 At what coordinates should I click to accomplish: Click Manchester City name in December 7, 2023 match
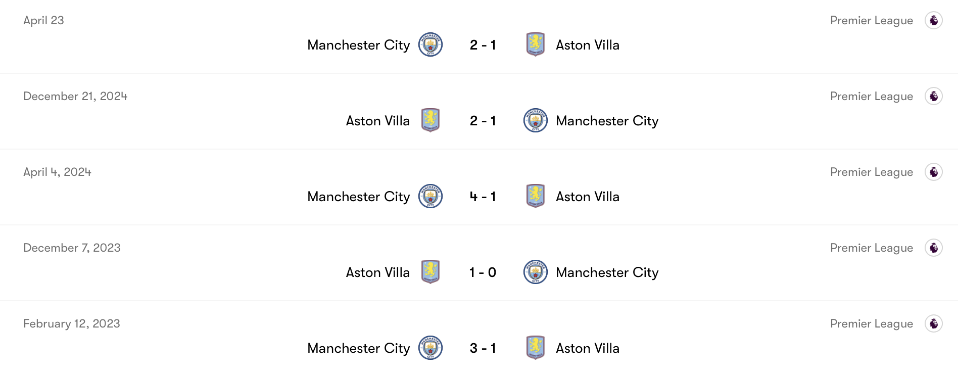pos(607,272)
